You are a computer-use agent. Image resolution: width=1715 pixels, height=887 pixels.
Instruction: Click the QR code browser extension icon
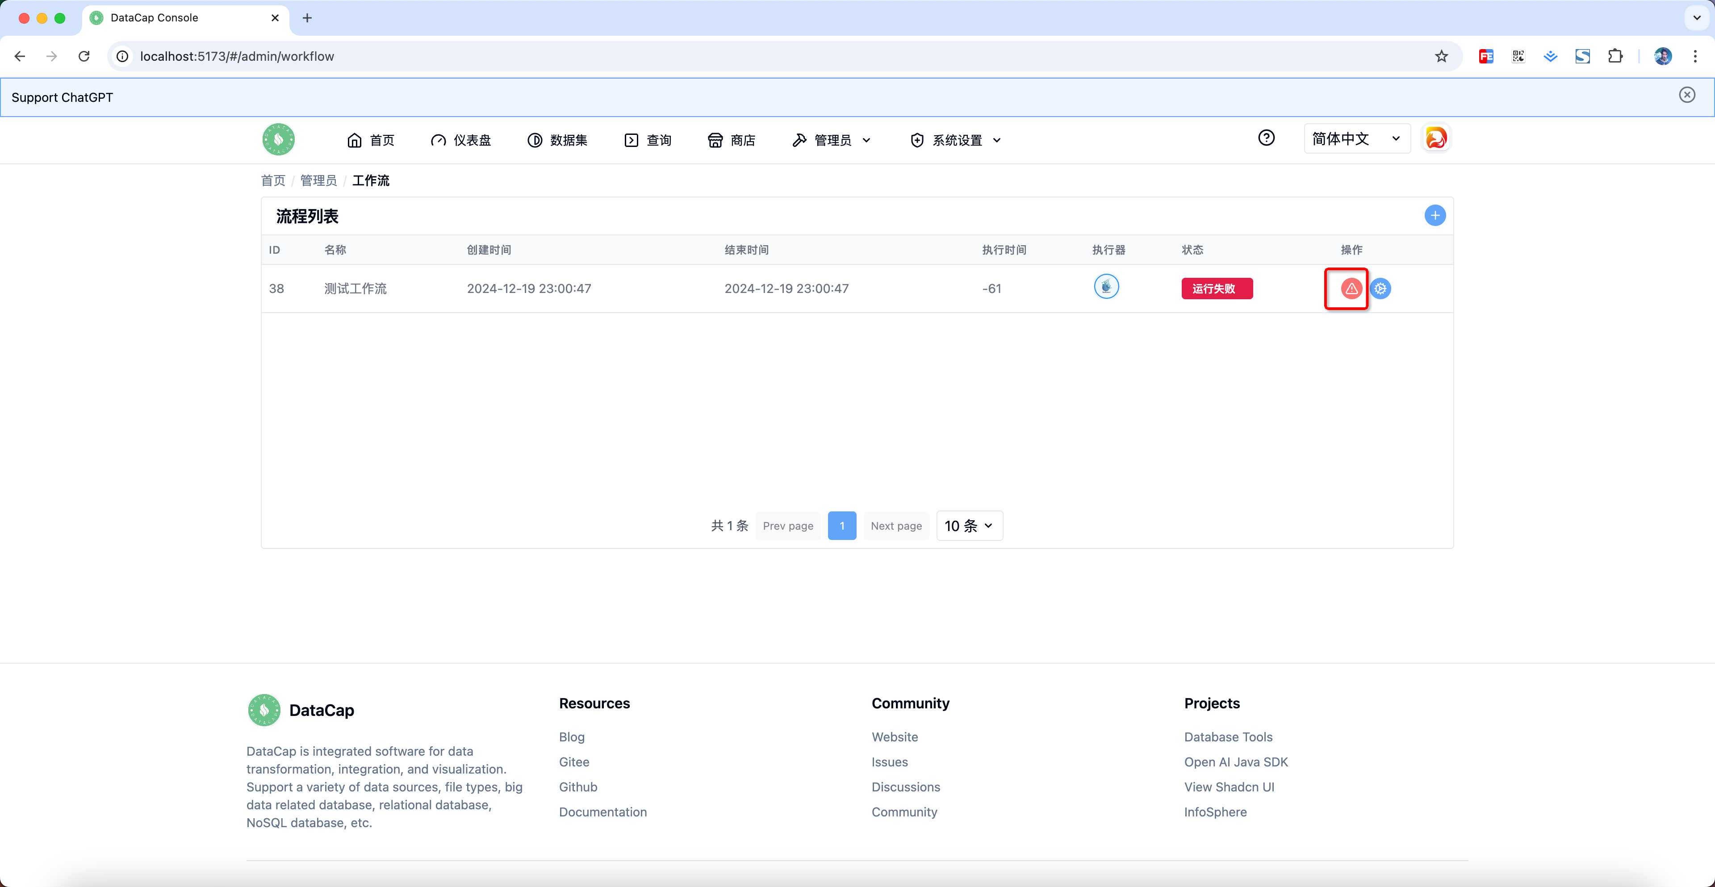1518,57
